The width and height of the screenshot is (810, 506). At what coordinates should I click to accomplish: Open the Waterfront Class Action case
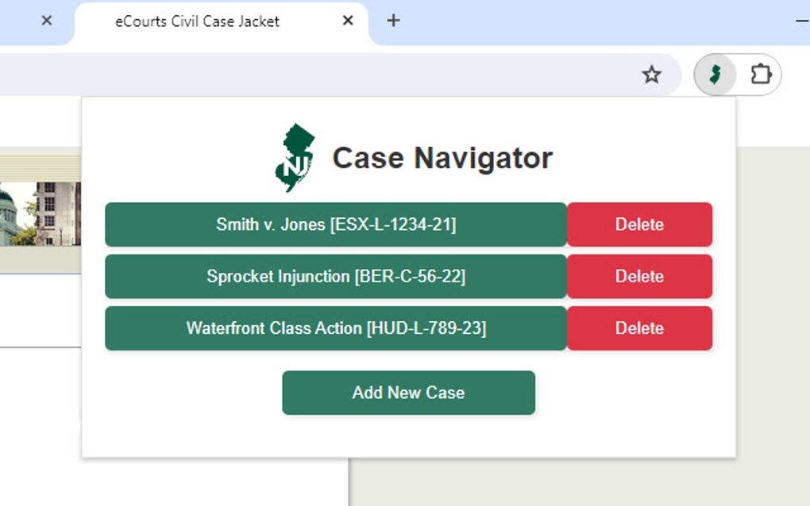[335, 328]
